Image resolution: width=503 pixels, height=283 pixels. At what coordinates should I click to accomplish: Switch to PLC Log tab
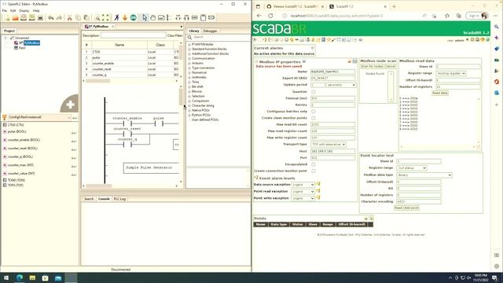[119, 199]
